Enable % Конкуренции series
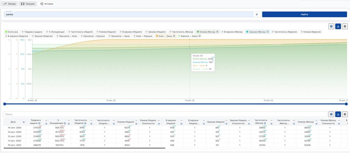350x153 pixels. [55, 32]
